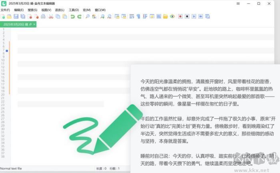
Task: Open the user-defined language panel icon
Action: click(x=152, y=17)
